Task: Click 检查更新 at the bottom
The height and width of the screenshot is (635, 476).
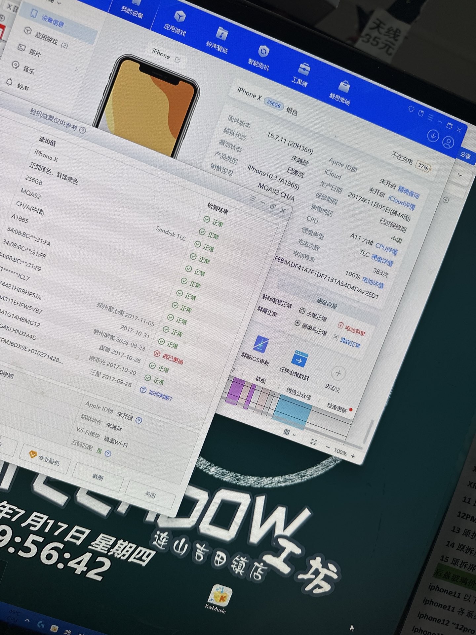Action: [x=337, y=407]
